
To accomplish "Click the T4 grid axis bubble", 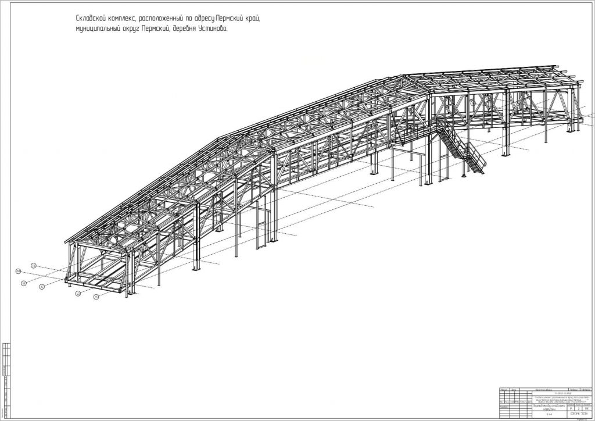I will pos(34,266).
